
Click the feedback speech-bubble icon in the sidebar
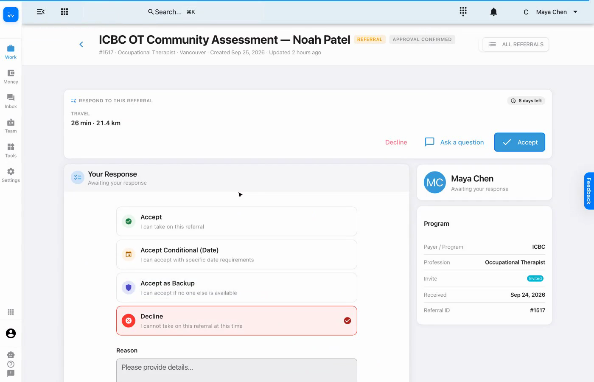coord(11,374)
